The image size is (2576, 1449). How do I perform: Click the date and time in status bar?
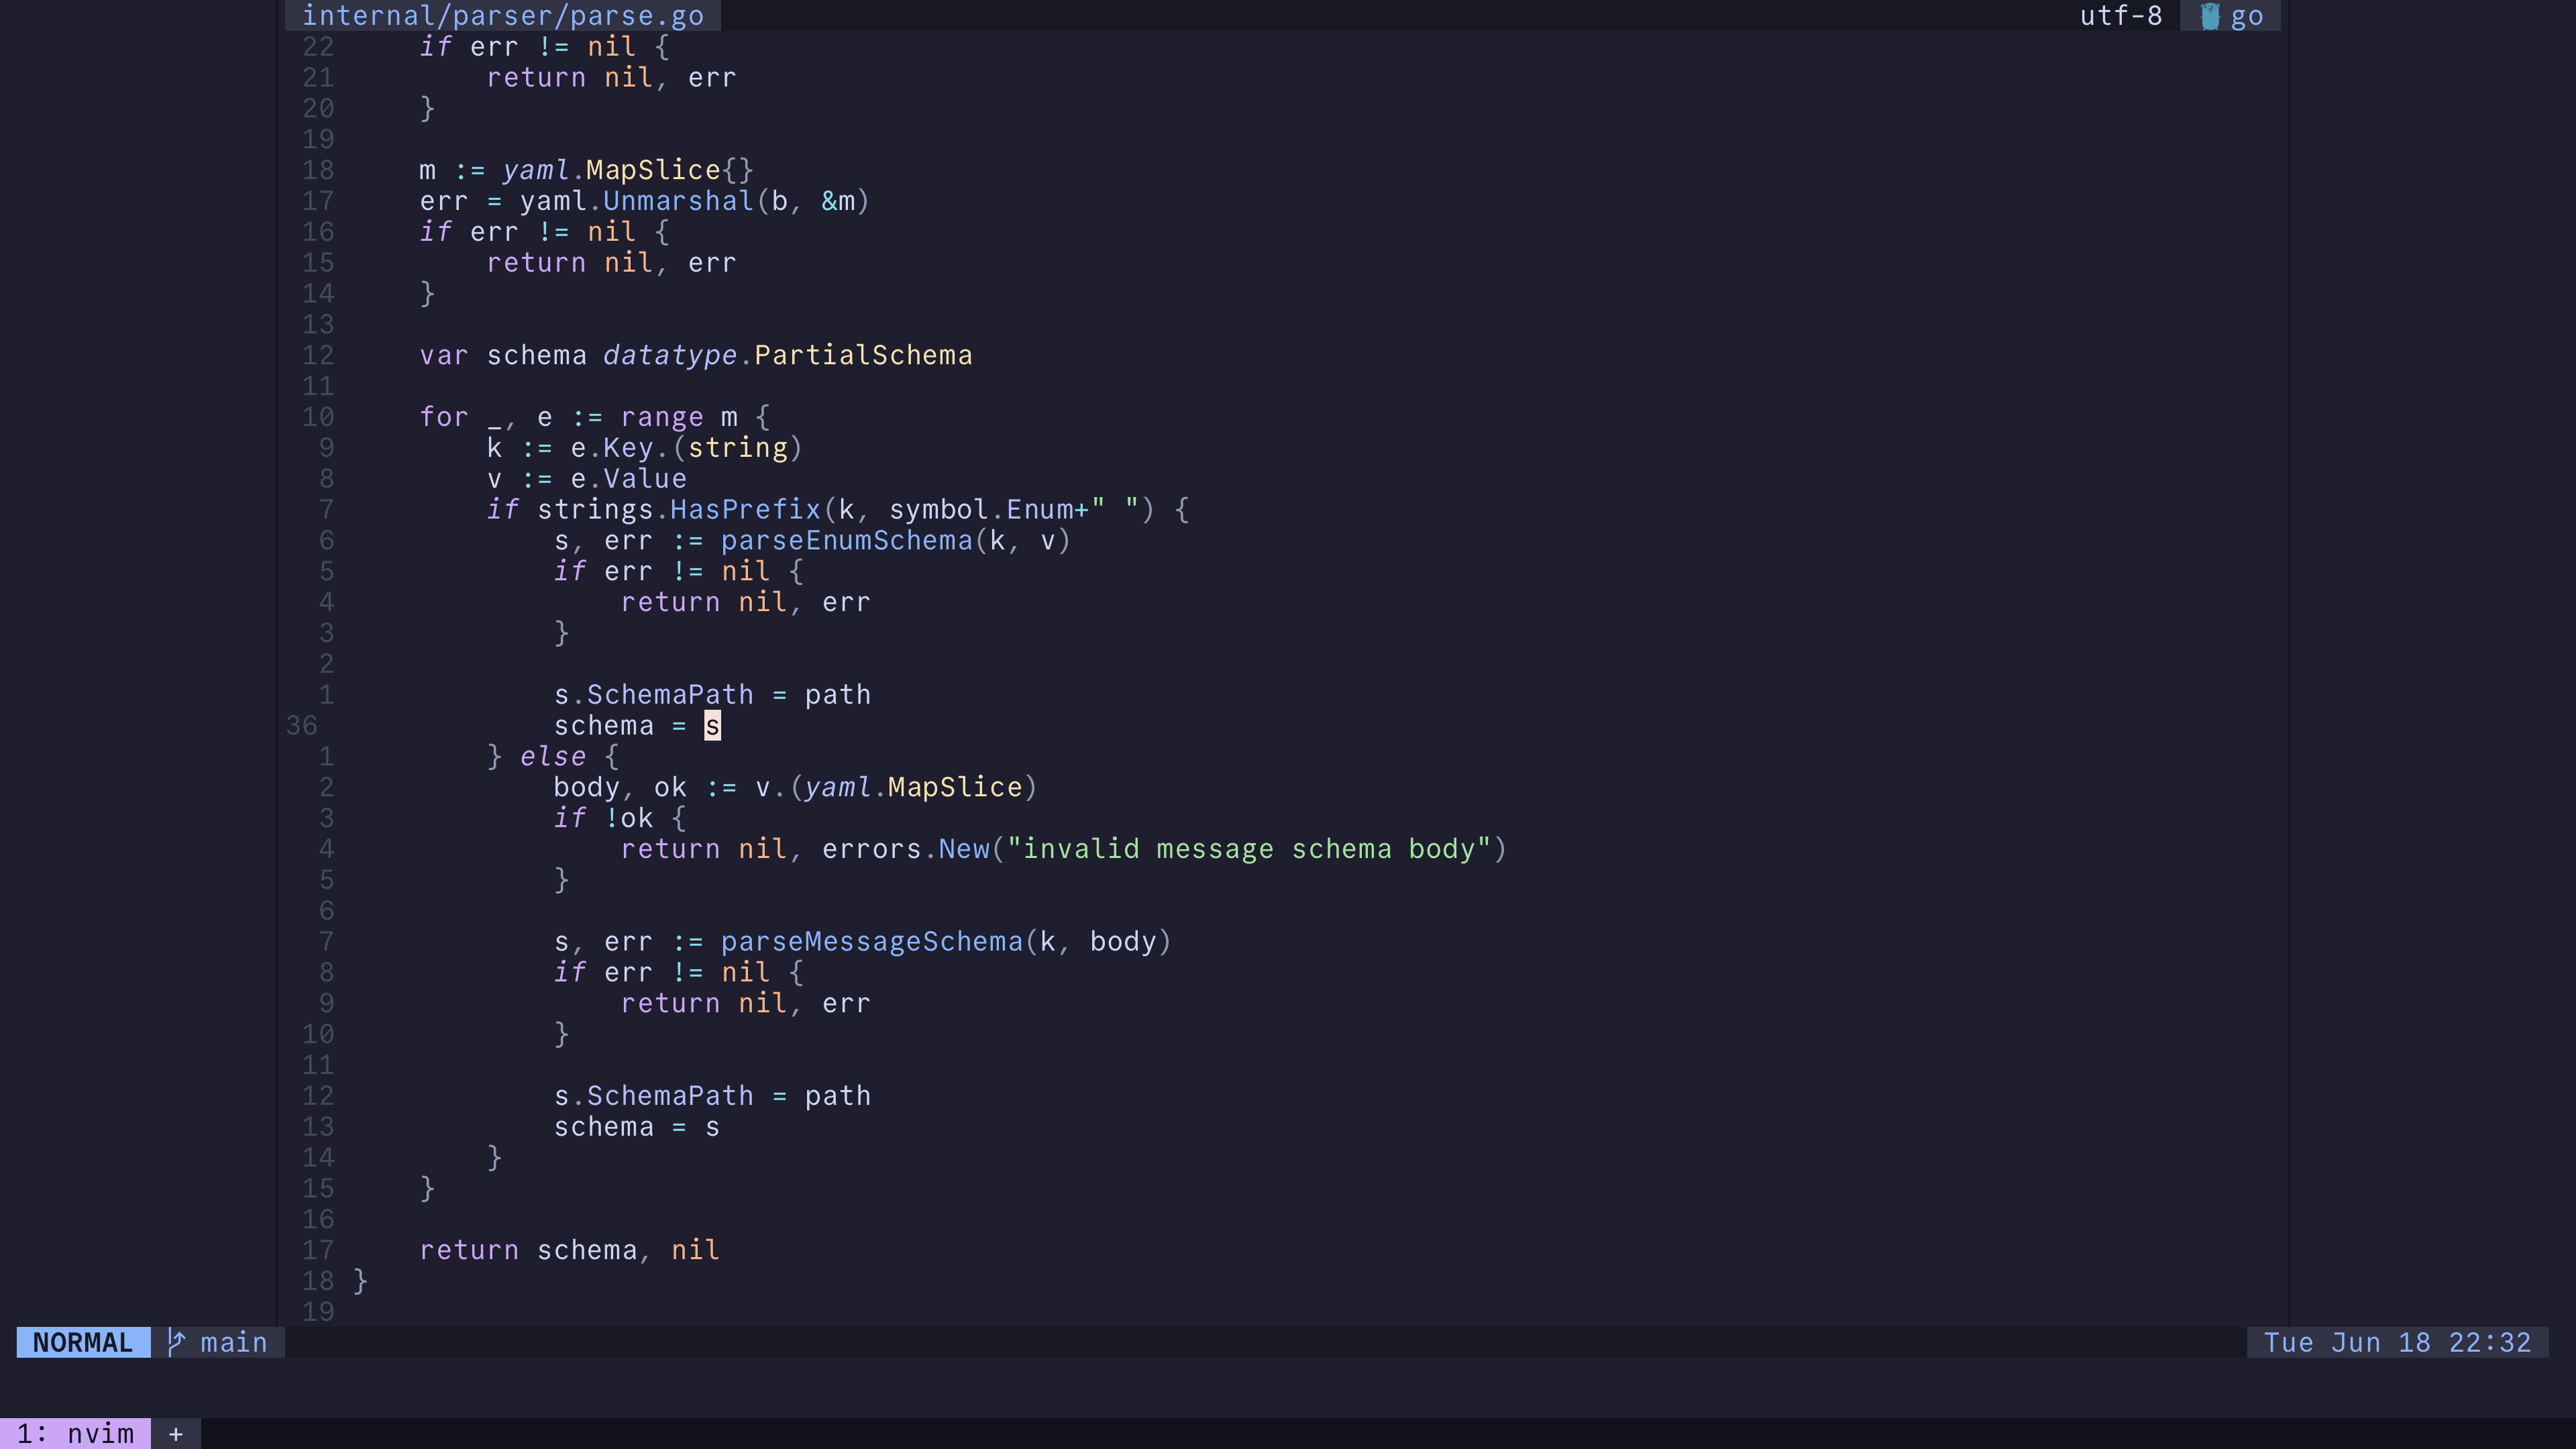coord(2396,1342)
